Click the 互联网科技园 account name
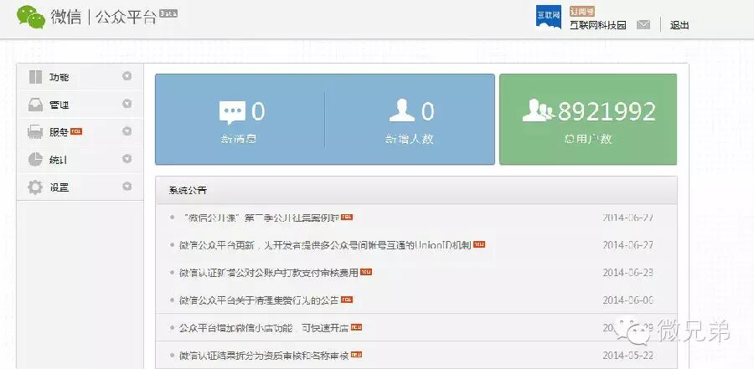 tap(597, 25)
